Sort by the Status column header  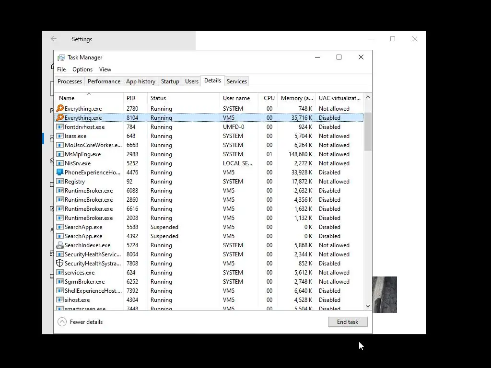184,98
